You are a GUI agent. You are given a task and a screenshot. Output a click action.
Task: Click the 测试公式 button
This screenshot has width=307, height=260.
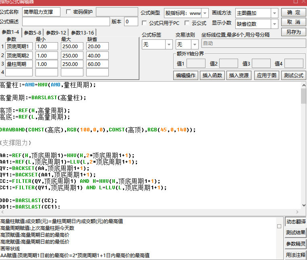293,76
